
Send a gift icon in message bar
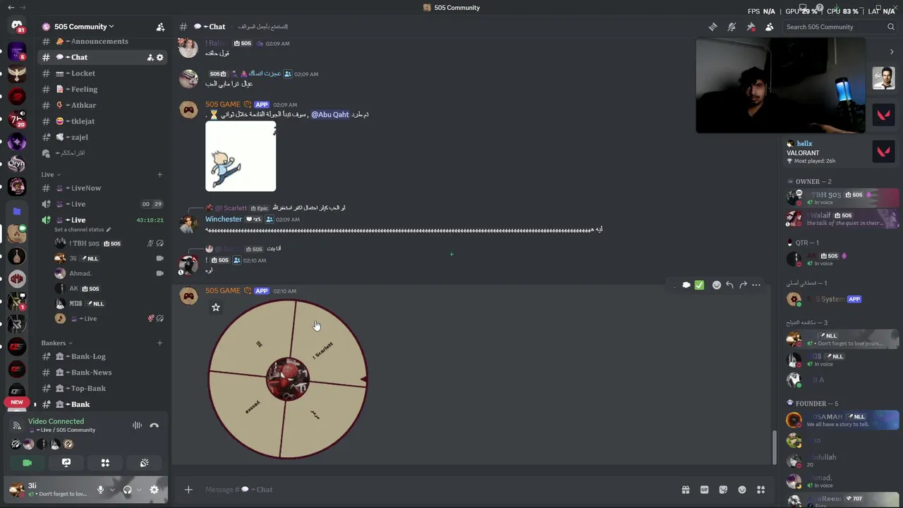685,490
